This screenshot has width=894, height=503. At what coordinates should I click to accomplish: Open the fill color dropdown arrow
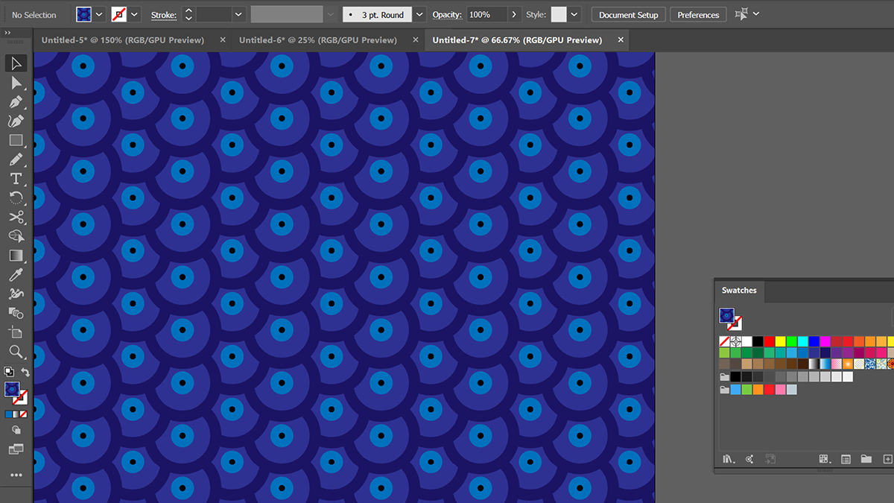pos(99,14)
